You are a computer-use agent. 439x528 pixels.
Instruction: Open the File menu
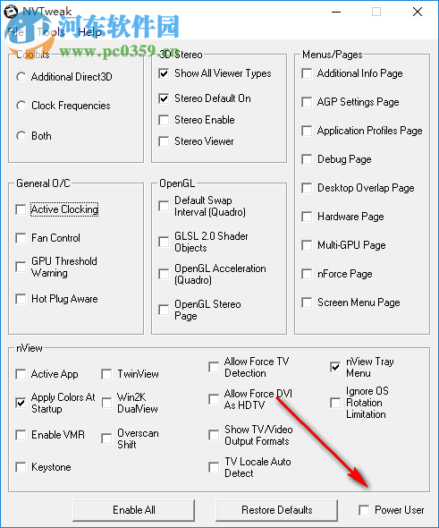(15, 32)
